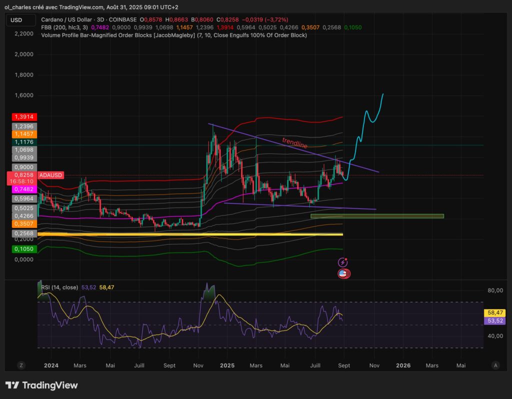Click the green 0,1050 lower band label
The width and height of the screenshot is (512, 399).
coord(23,248)
